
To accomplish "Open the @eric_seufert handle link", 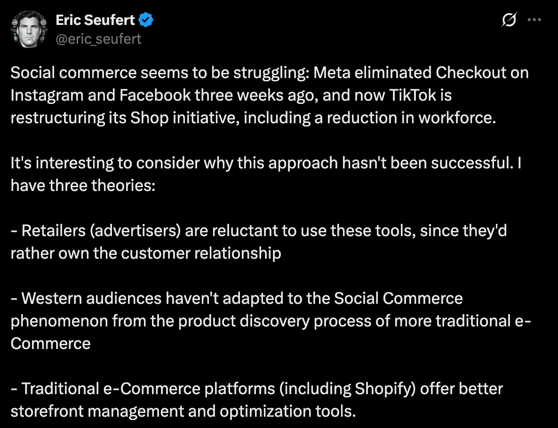I will click(98, 39).
